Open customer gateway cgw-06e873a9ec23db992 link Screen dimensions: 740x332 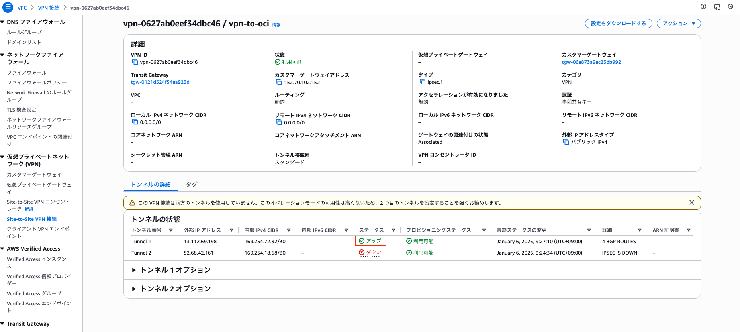(591, 62)
